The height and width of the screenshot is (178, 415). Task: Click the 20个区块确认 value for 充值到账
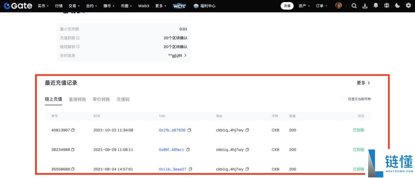coord(176,38)
